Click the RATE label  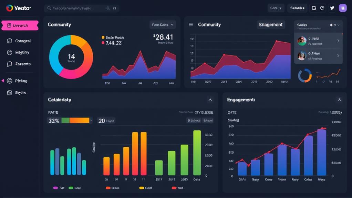53,112
